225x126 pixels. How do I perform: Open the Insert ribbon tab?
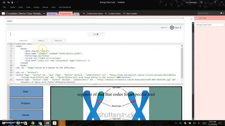(21, 7)
